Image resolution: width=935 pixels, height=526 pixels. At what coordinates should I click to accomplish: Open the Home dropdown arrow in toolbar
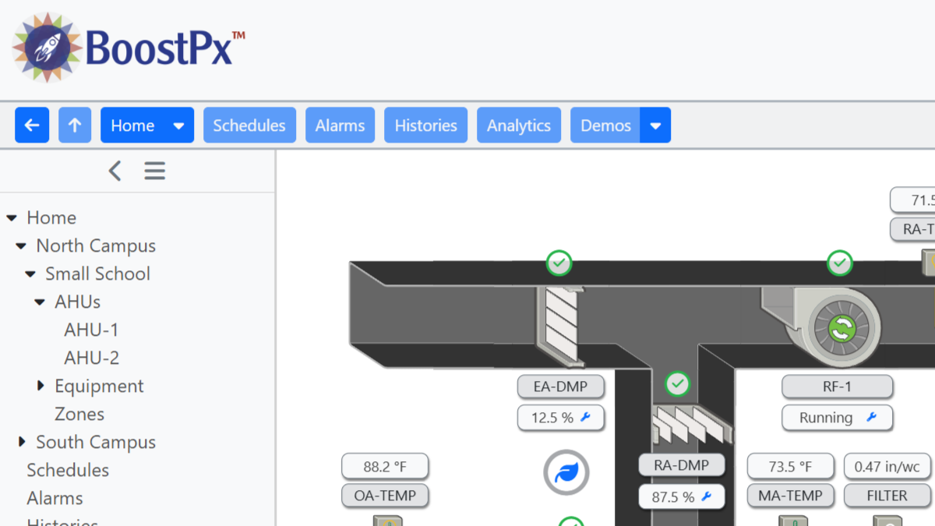click(178, 125)
